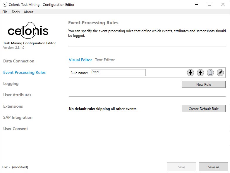Switch to the Text Editor tab
Screen dimensions: 230x173
coord(105,60)
